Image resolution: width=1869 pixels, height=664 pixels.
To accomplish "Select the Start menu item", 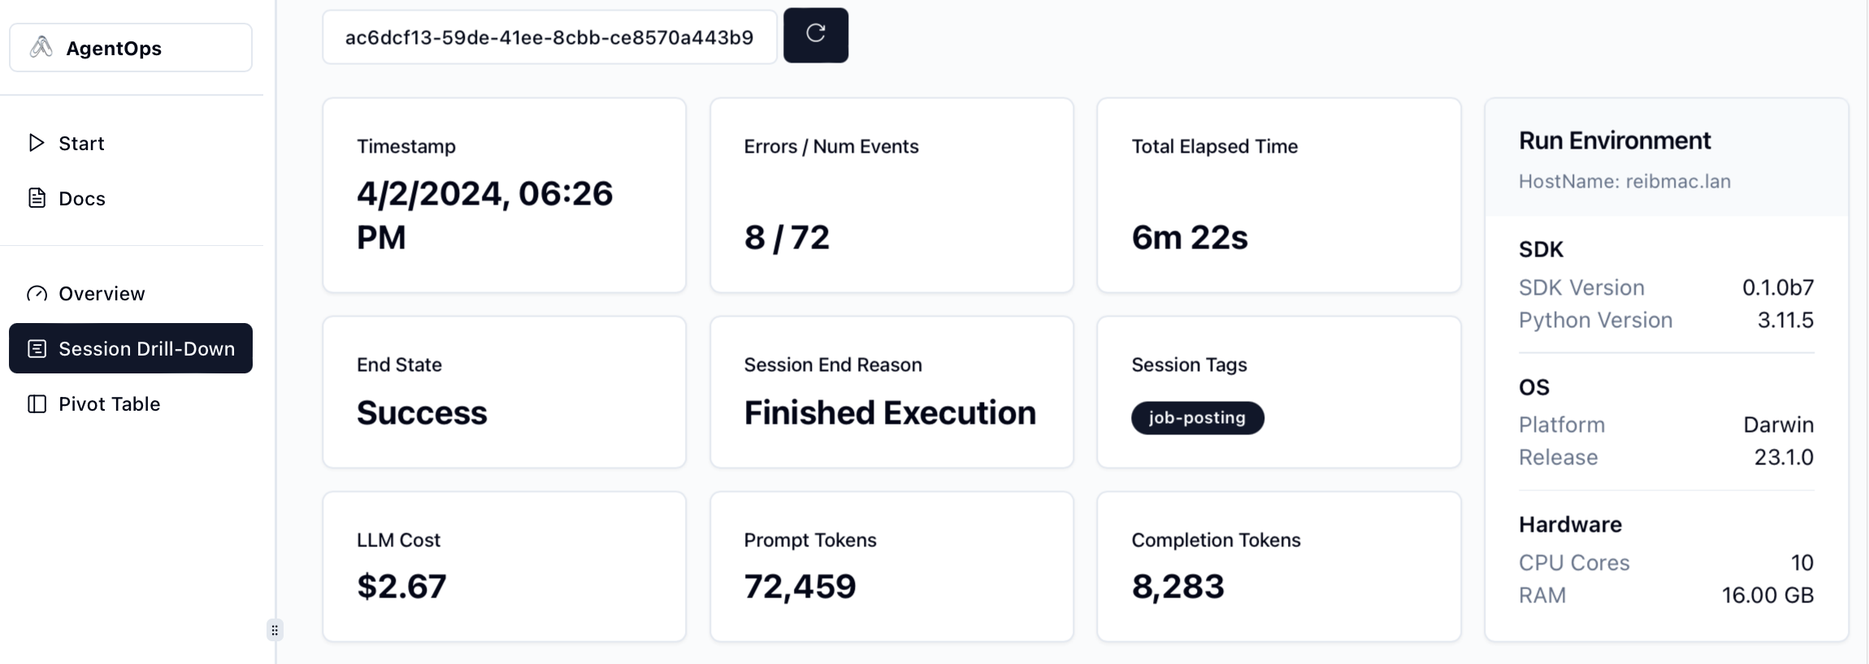I will point(81,144).
